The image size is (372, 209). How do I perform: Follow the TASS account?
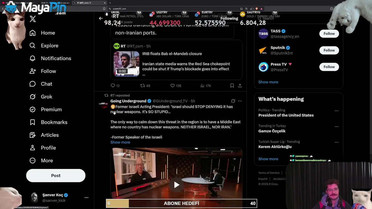pyautogui.click(x=329, y=34)
